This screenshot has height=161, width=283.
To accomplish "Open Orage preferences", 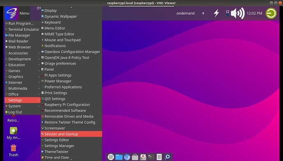I will [x=71, y=63].
